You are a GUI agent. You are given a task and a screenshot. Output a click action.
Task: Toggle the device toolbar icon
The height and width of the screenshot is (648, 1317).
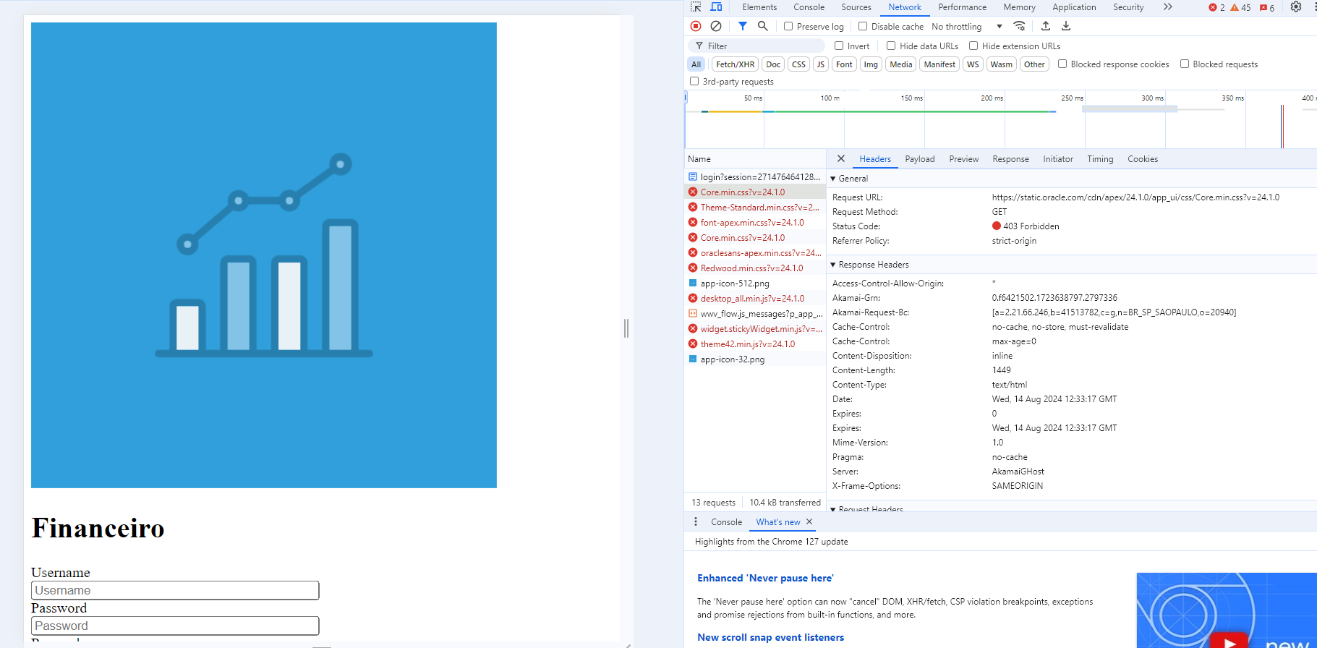pos(716,7)
